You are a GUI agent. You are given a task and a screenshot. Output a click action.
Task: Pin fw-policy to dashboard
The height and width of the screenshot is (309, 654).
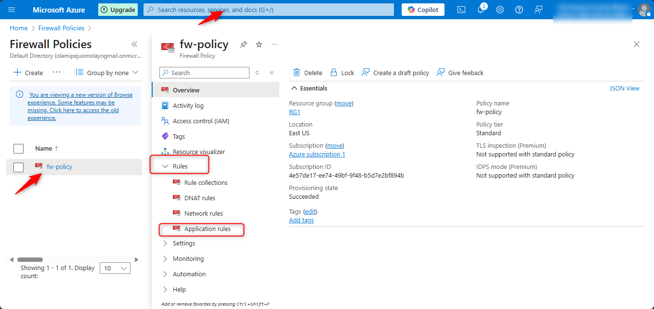244,44
